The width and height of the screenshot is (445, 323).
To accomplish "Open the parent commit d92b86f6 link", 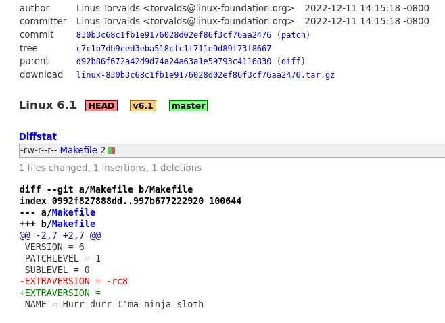I will [174, 61].
